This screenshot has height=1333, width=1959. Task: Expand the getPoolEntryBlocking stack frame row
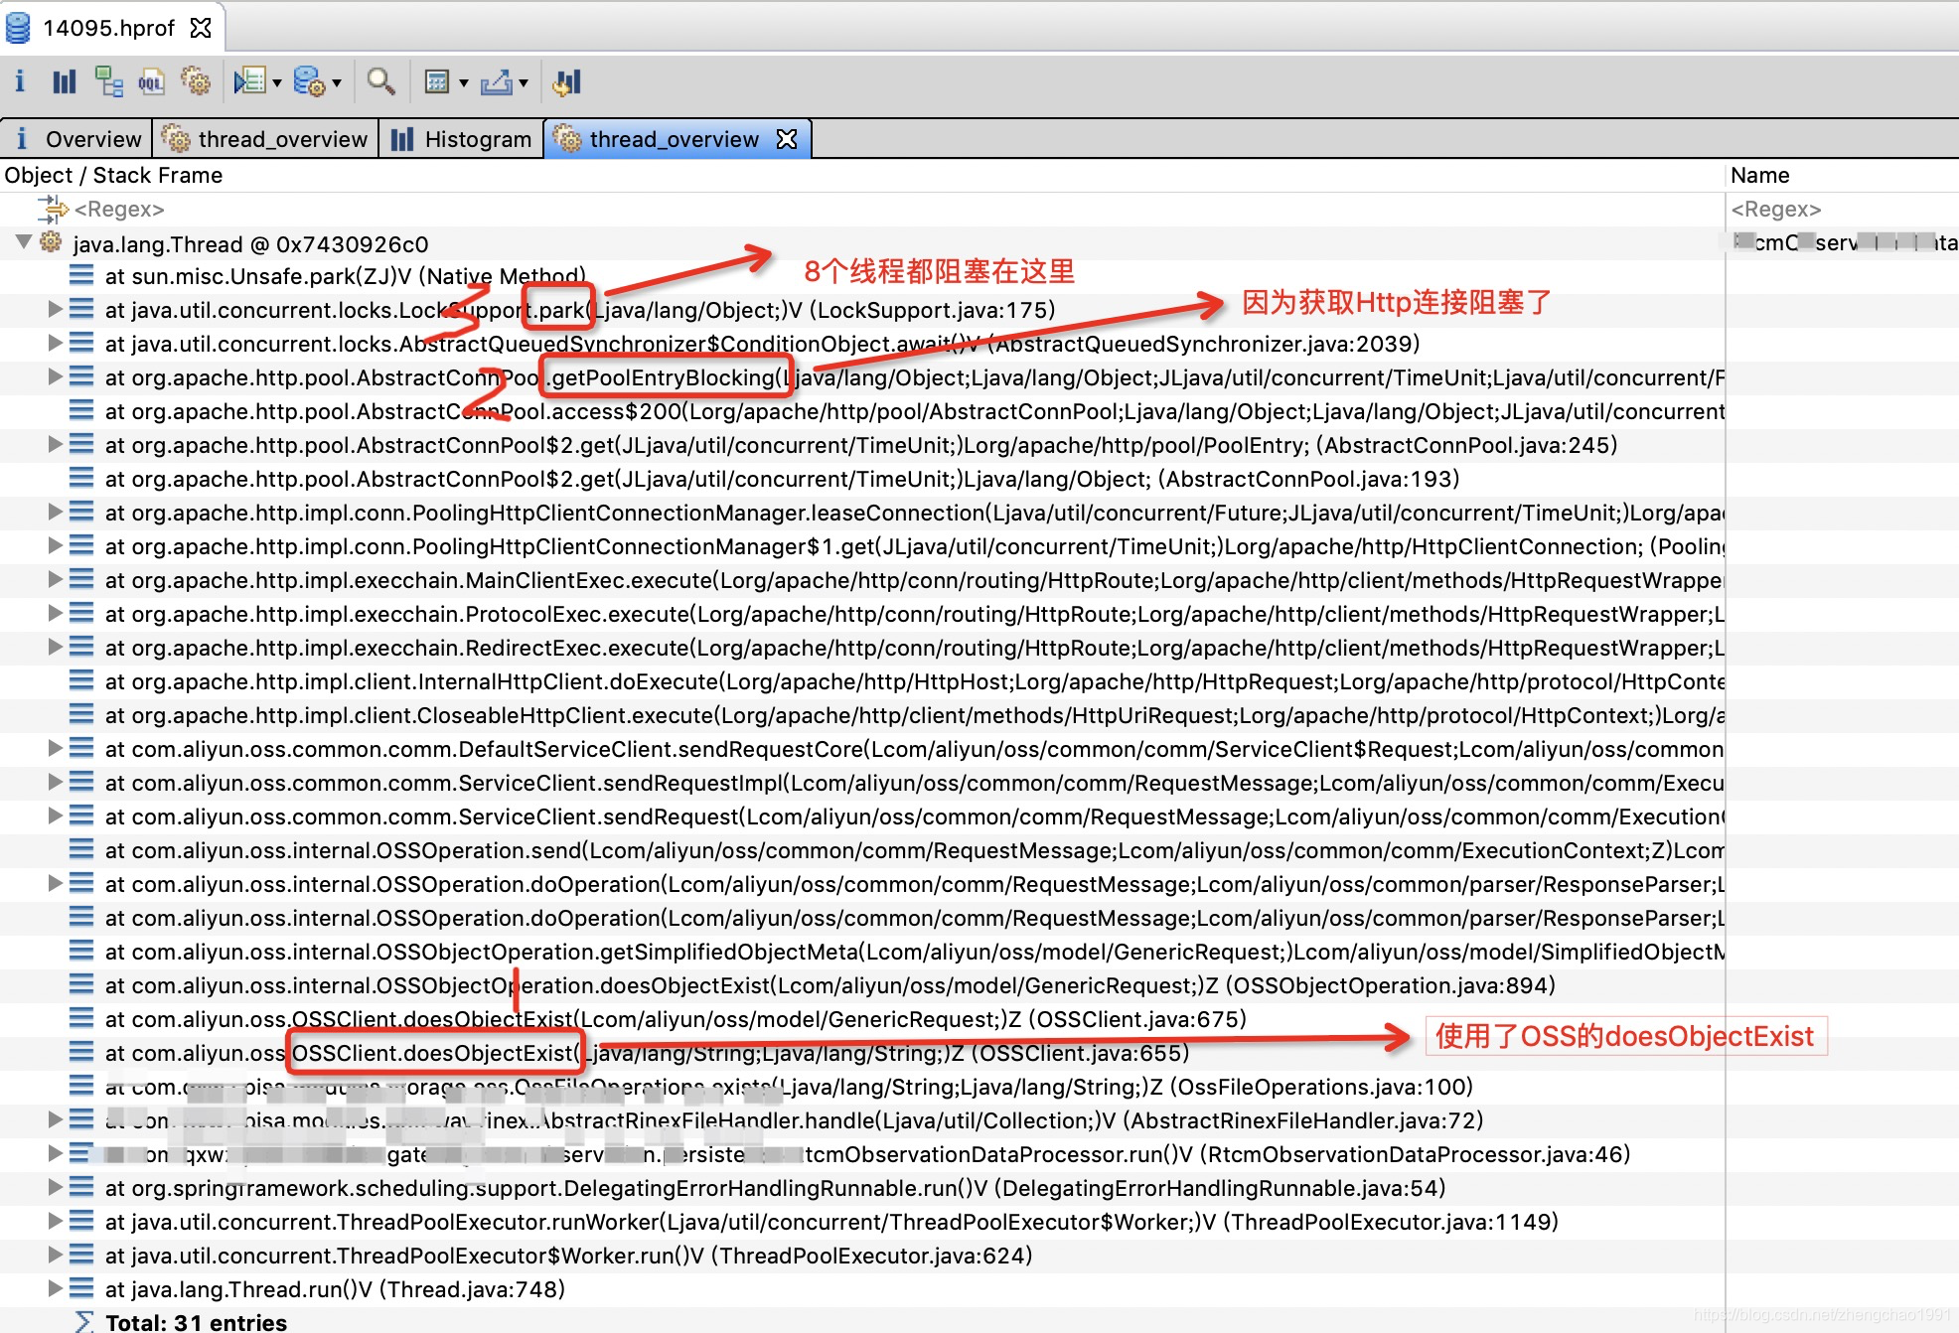coord(55,377)
